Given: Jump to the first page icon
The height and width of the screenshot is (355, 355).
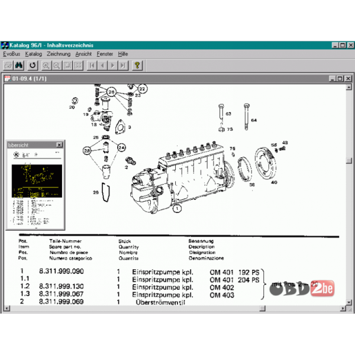Looking at the screenshot, I should click(92, 66).
